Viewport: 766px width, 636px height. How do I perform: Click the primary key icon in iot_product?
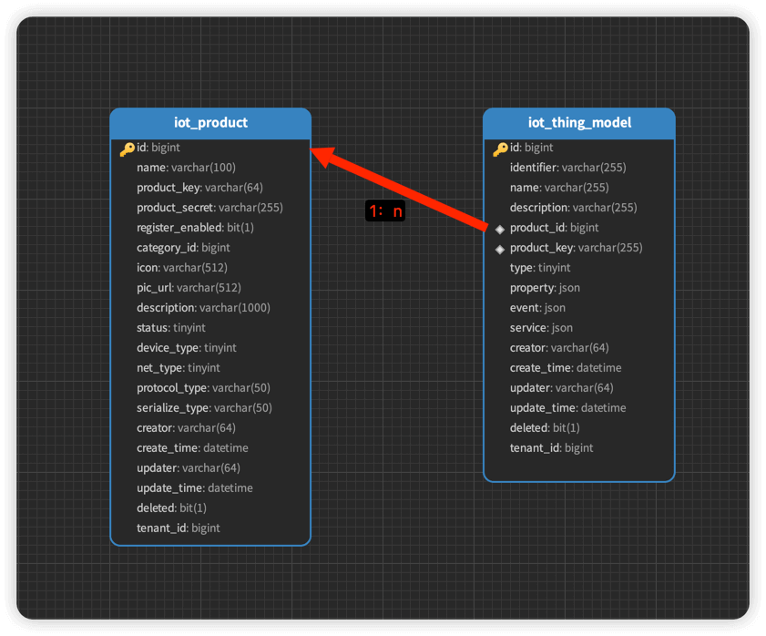click(x=127, y=149)
